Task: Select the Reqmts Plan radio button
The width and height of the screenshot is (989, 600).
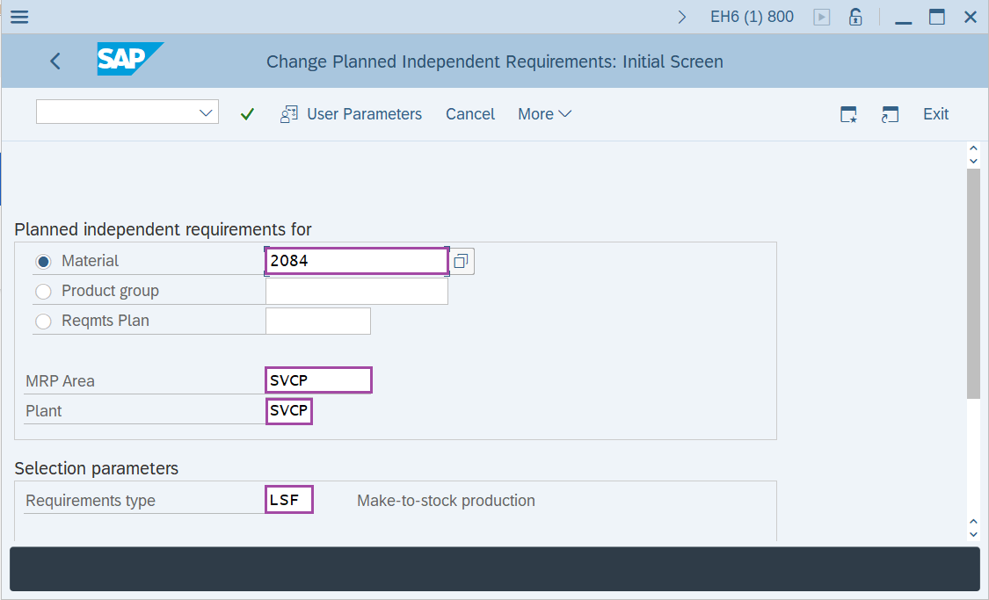Action: (43, 322)
